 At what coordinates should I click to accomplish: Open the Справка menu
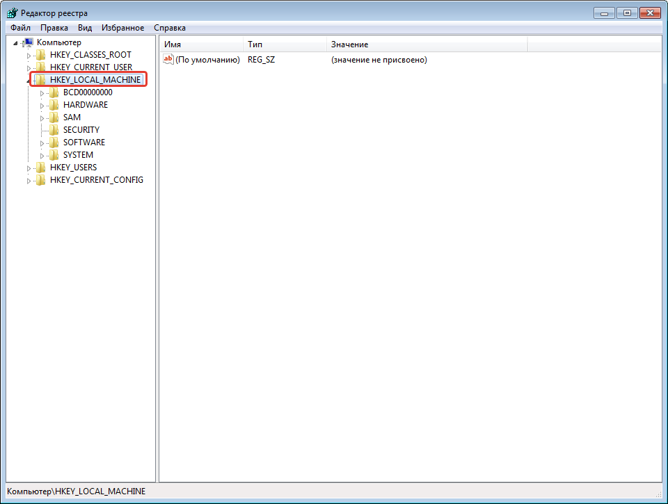tap(170, 28)
